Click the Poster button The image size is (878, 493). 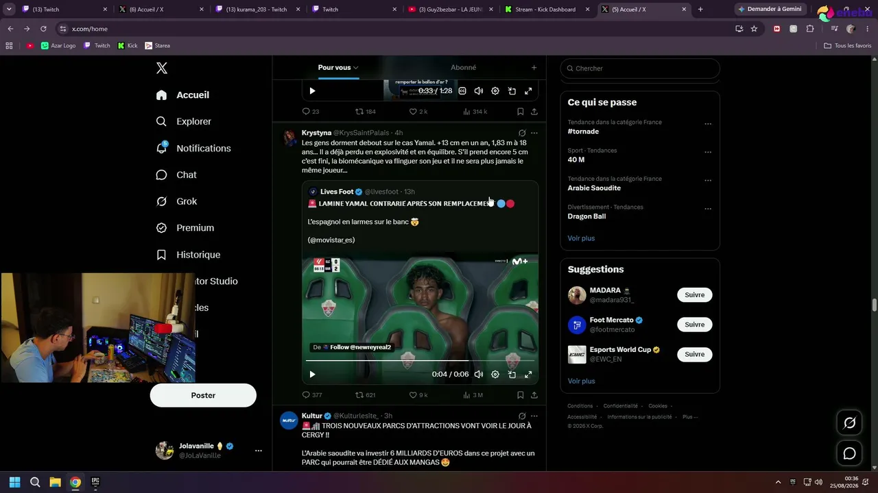pos(203,395)
